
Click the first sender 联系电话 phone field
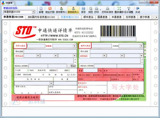coord(38,66)
